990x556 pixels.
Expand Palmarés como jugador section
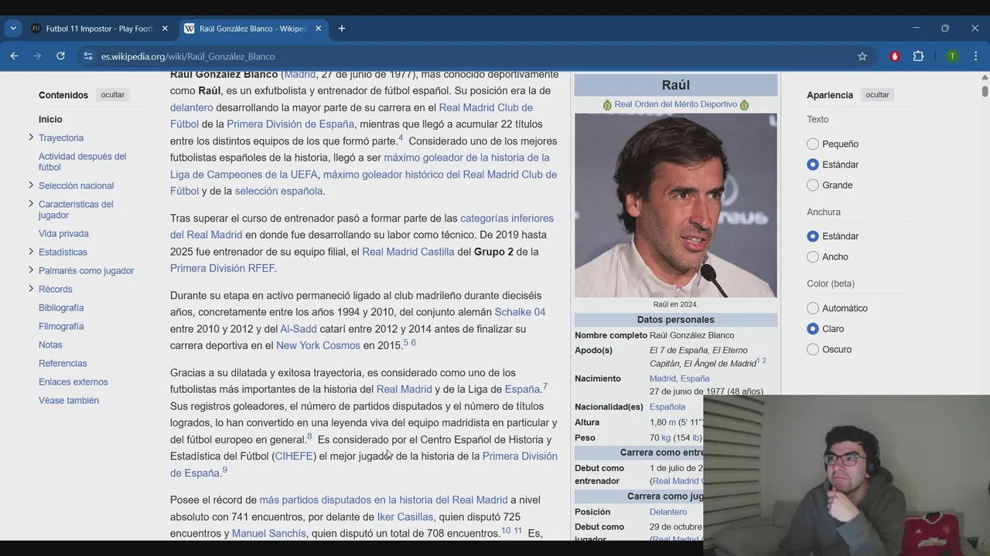coord(31,270)
